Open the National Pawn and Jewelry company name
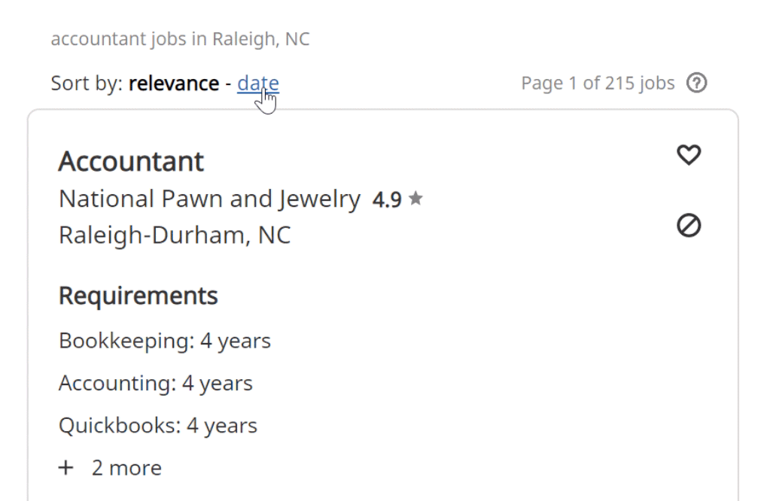758x501 pixels. tap(209, 199)
